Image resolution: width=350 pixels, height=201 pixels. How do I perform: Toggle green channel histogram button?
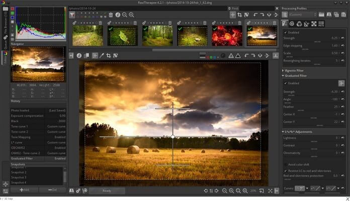[13, 13]
